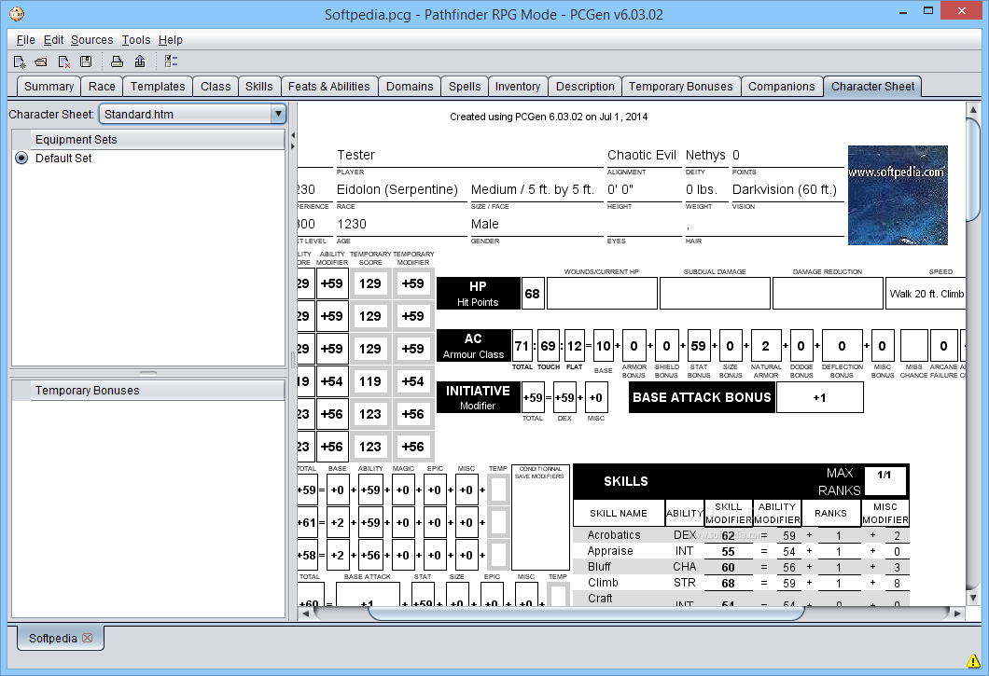Click the vertical scrollbar down arrow
Viewport: 989px width, 676px height.
(972, 597)
